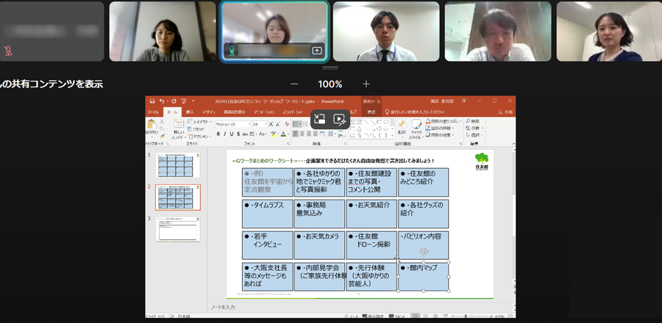The height and width of the screenshot is (323, 662).
Task: Click the Share button in PowerPoint
Action: 505,112
